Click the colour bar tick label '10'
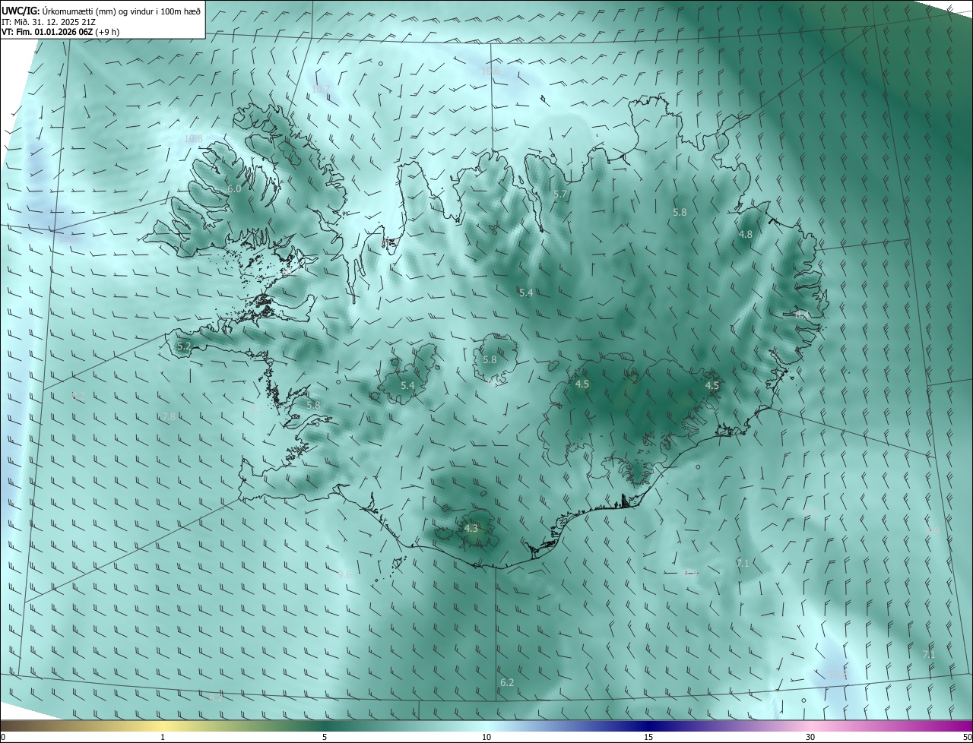973x743 pixels. pos(486,737)
